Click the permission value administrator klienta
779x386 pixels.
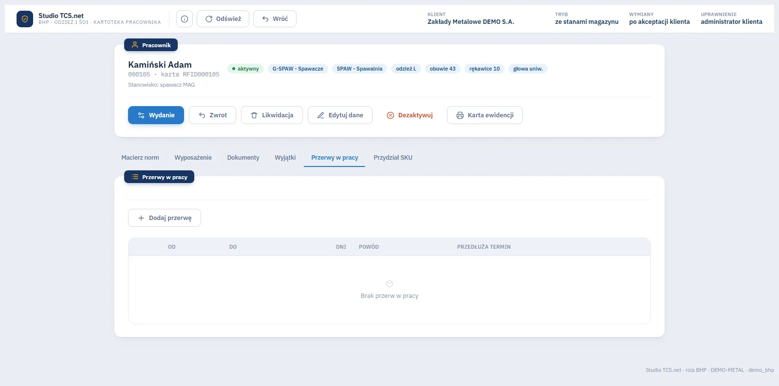pos(732,22)
